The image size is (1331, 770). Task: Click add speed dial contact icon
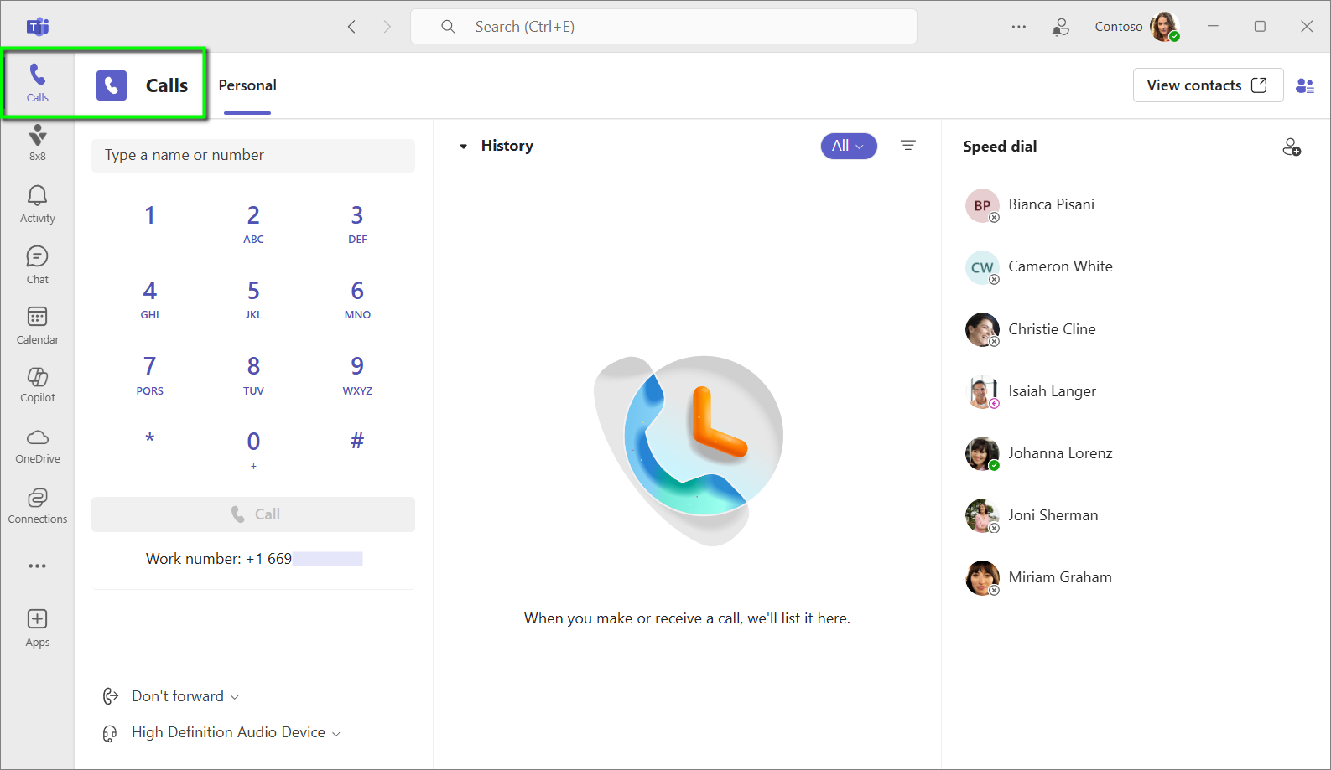(x=1292, y=147)
